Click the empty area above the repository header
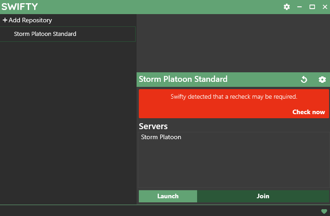Image resolution: width=330 pixels, height=216 pixels. tap(233, 43)
